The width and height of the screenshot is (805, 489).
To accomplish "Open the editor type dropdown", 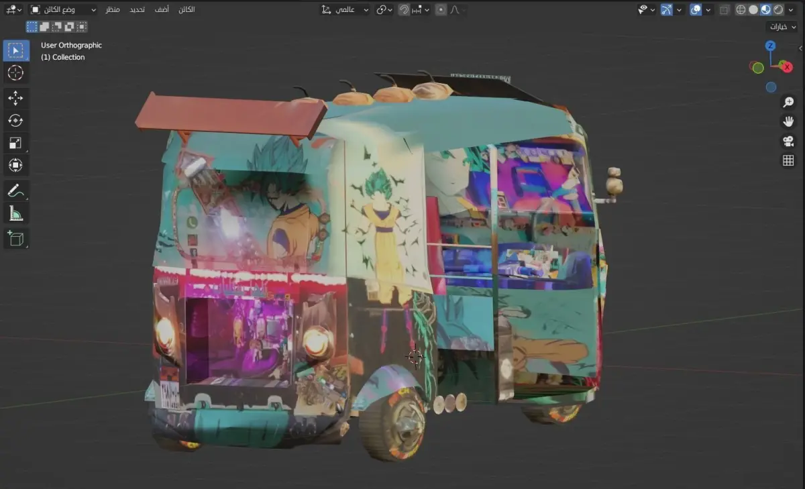I will [x=13, y=10].
